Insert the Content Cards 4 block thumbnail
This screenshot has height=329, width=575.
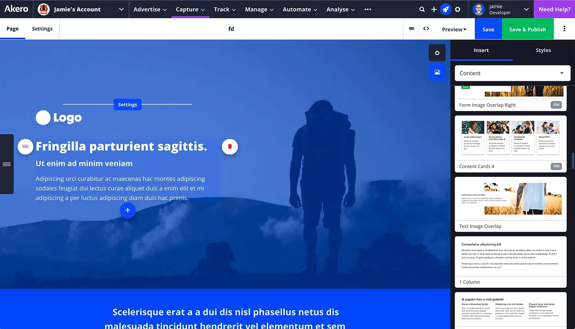point(510,138)
